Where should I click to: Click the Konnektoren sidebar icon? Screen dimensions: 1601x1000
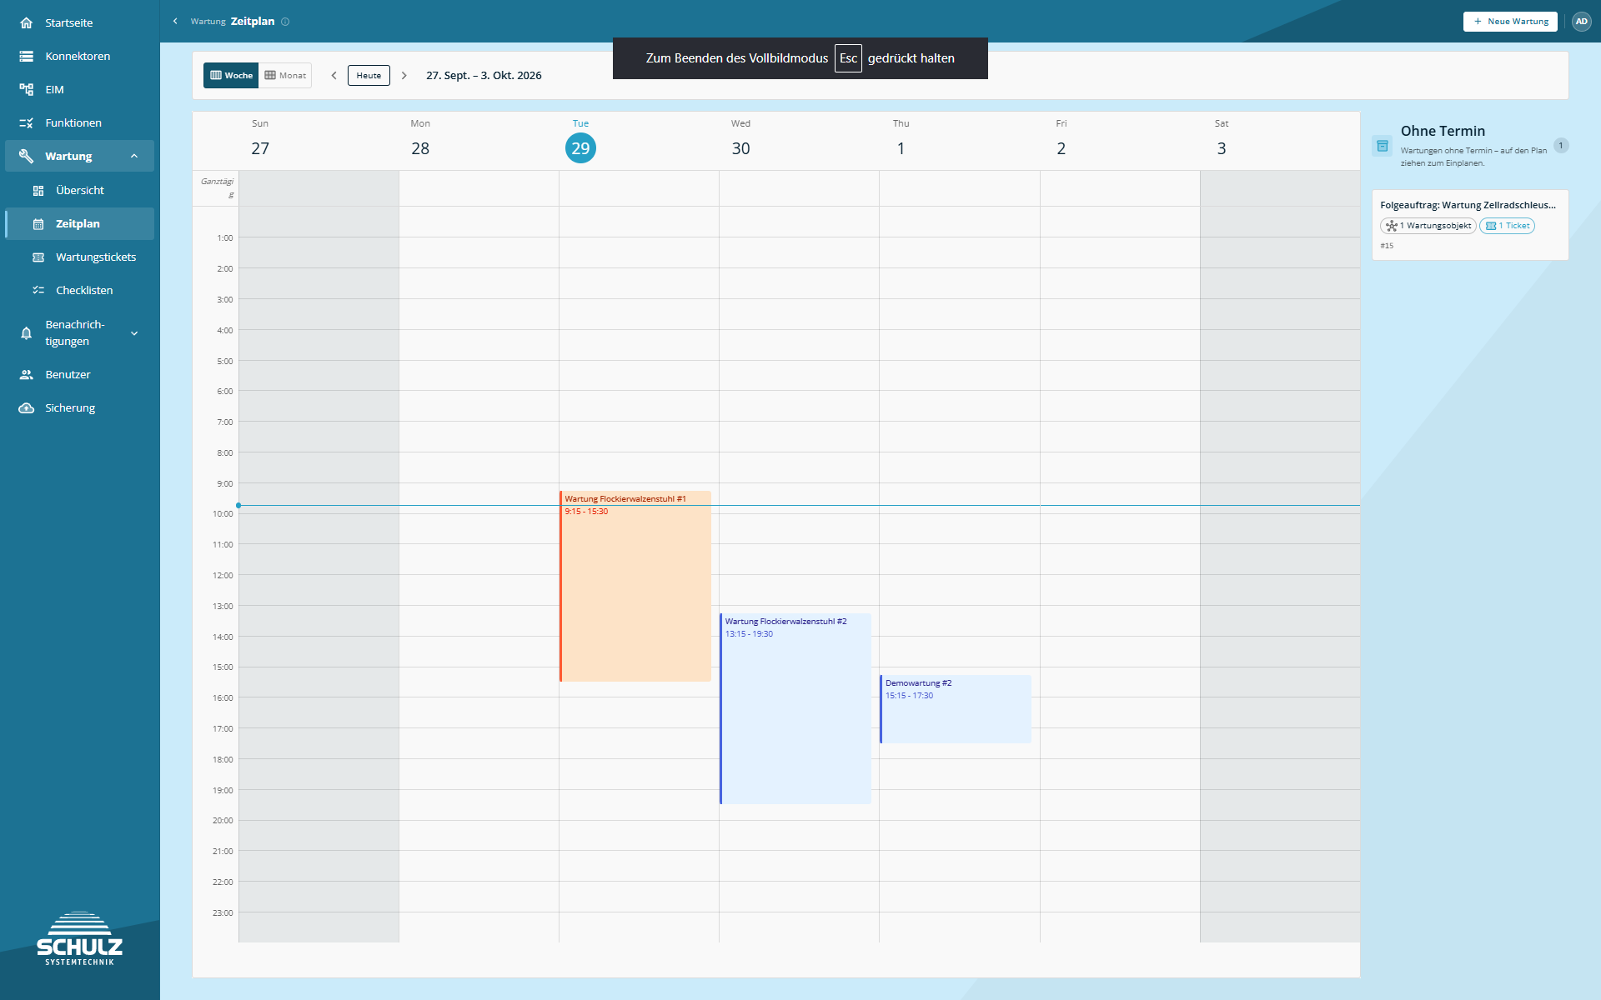coord(27,56)
